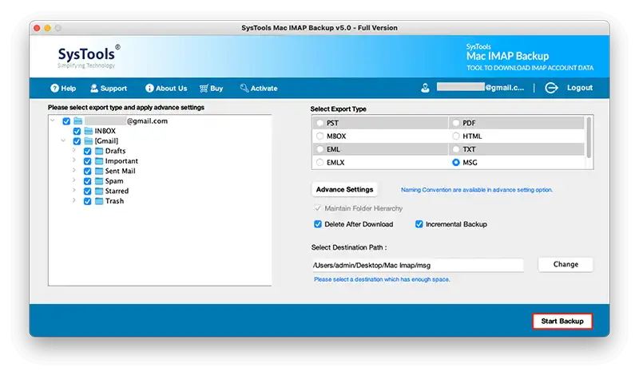Click the user account icon beside the email
The height and width of the screenshot is (375, 639).
point(425,88)
